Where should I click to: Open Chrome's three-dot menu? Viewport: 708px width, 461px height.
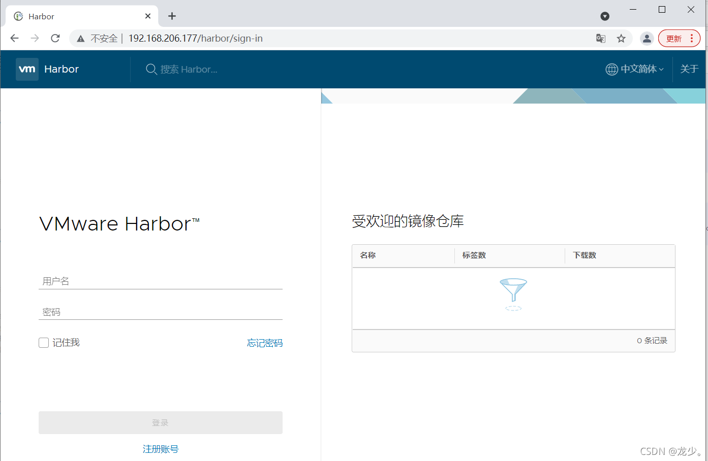pos(692,39)
